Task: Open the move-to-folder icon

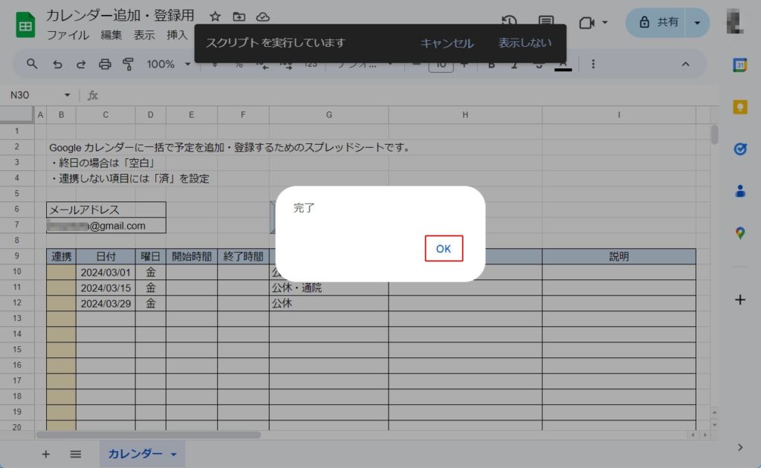Action: pyautogui.click(x=239, y=16)
